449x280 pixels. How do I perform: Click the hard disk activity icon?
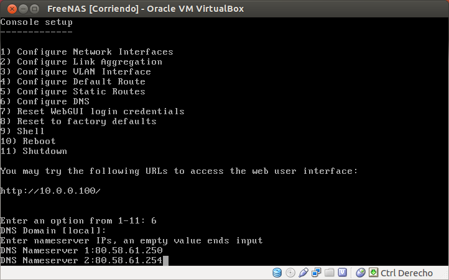point(277,273)
